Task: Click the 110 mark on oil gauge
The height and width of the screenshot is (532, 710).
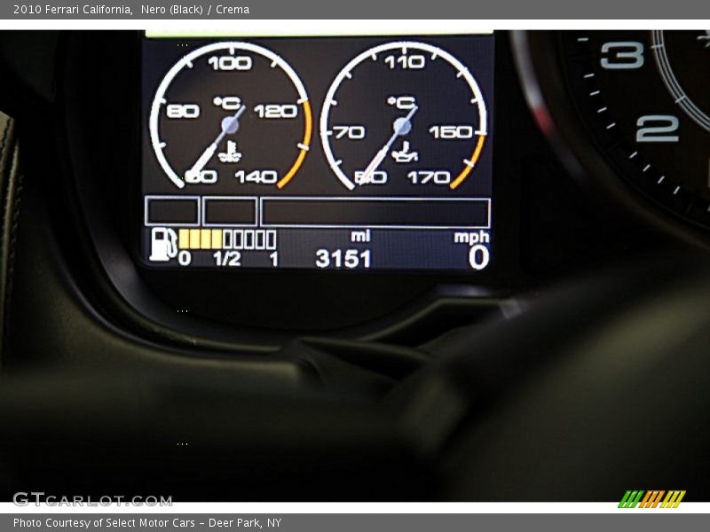Action: tap(405, 62)
